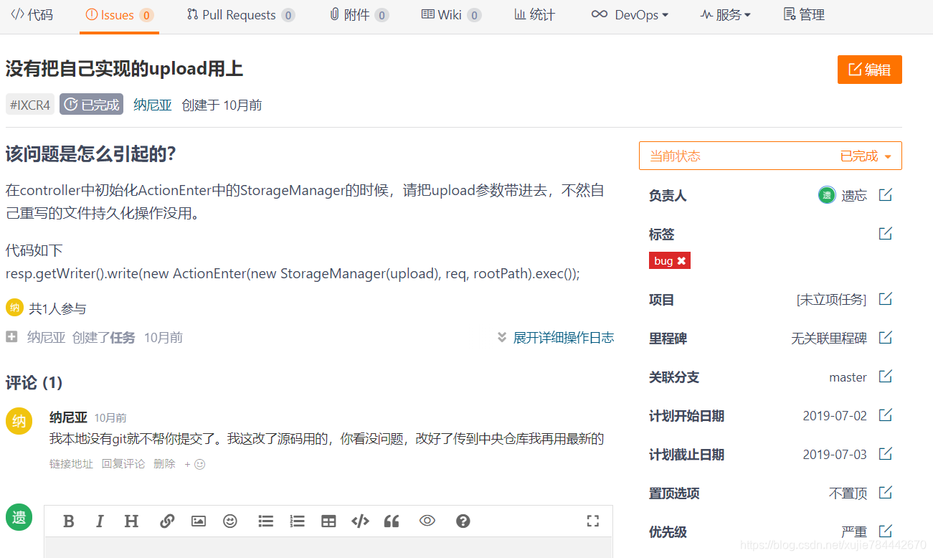Insert a code block in editor

pos(360,521)
